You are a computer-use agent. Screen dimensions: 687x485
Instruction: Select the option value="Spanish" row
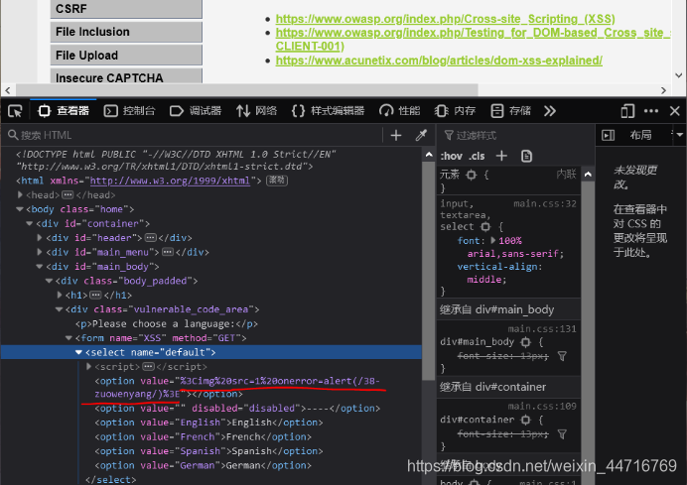click(x=209, y=451)
